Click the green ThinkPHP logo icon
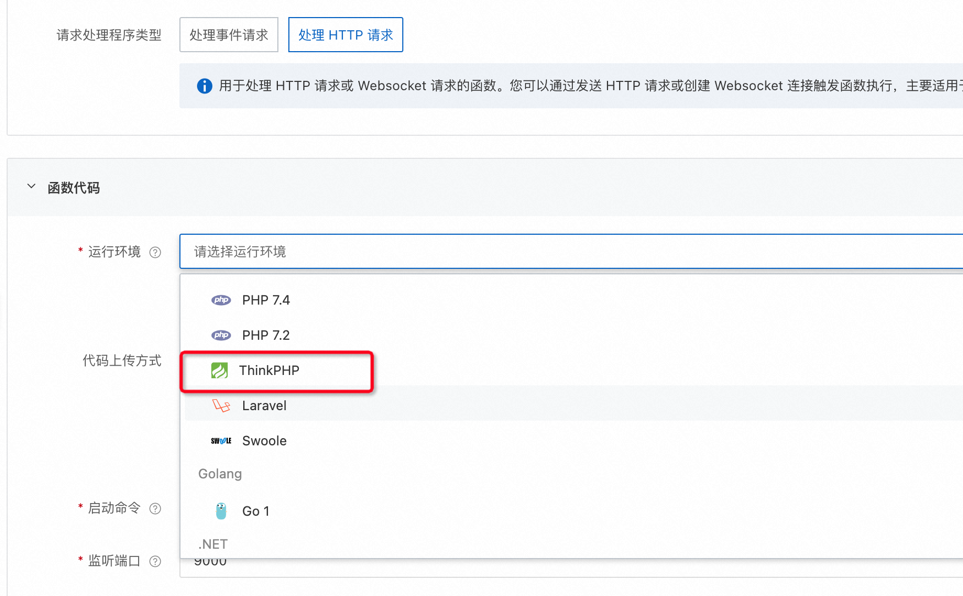 click(220, 371)
